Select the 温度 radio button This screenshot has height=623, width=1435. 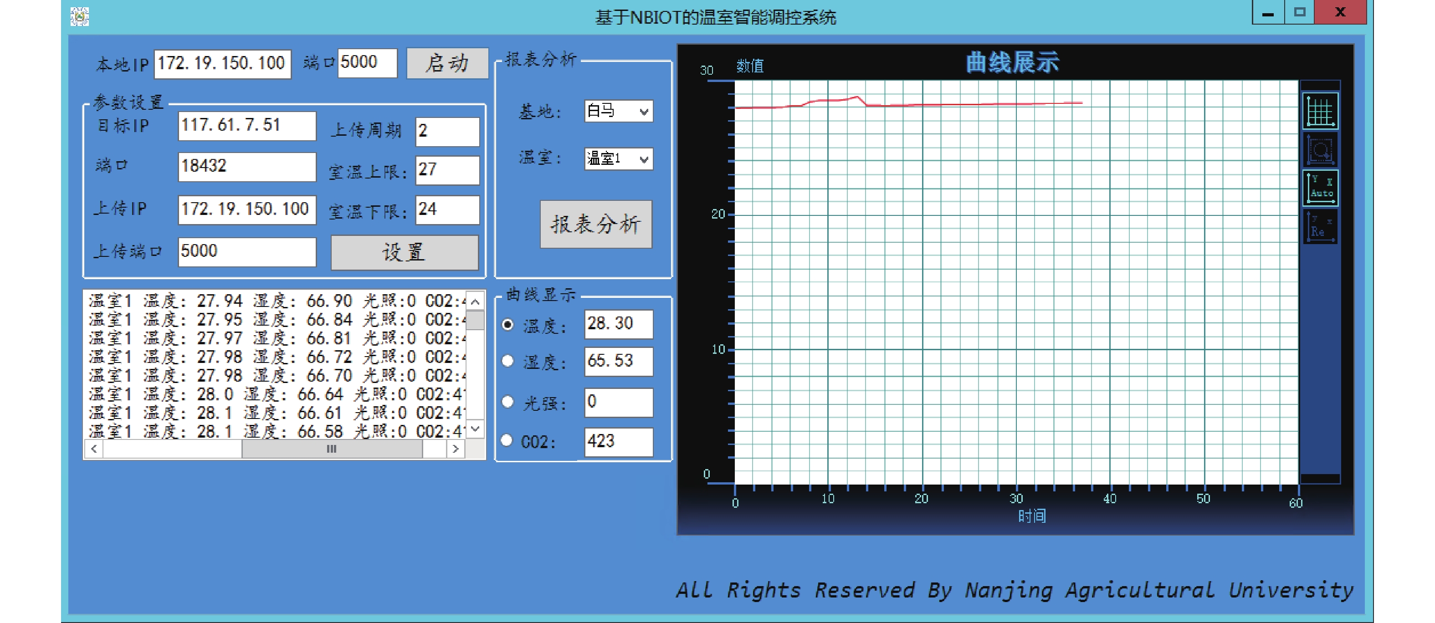click(507, 325)
